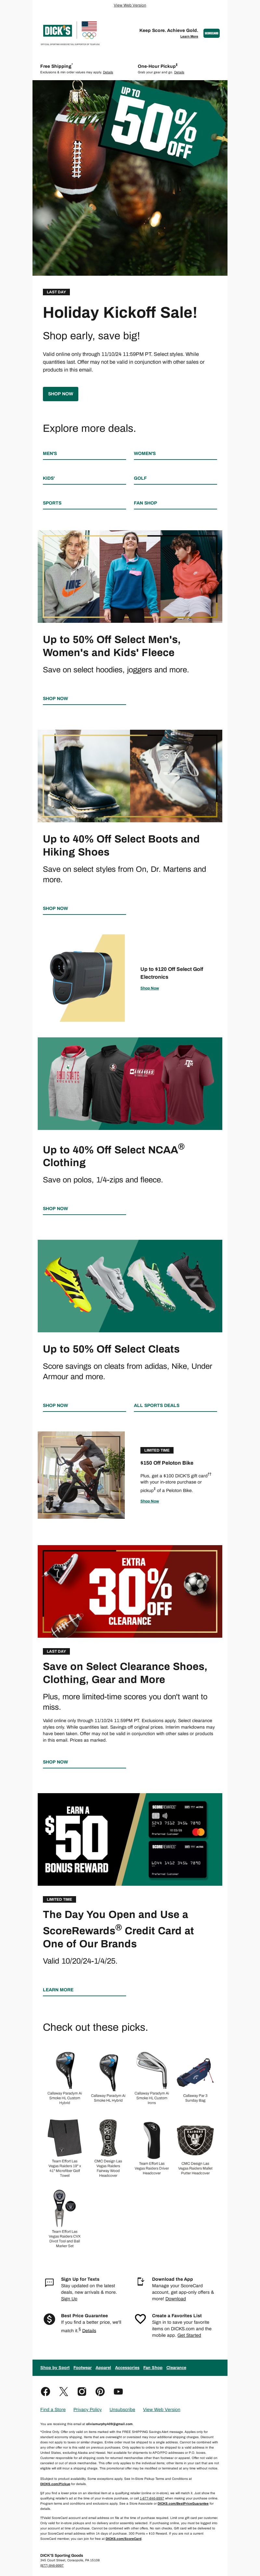Click the heart icon beside Create a Favorites List
The height and width of the screenshot is (2576, 260).
[140, 2319]
